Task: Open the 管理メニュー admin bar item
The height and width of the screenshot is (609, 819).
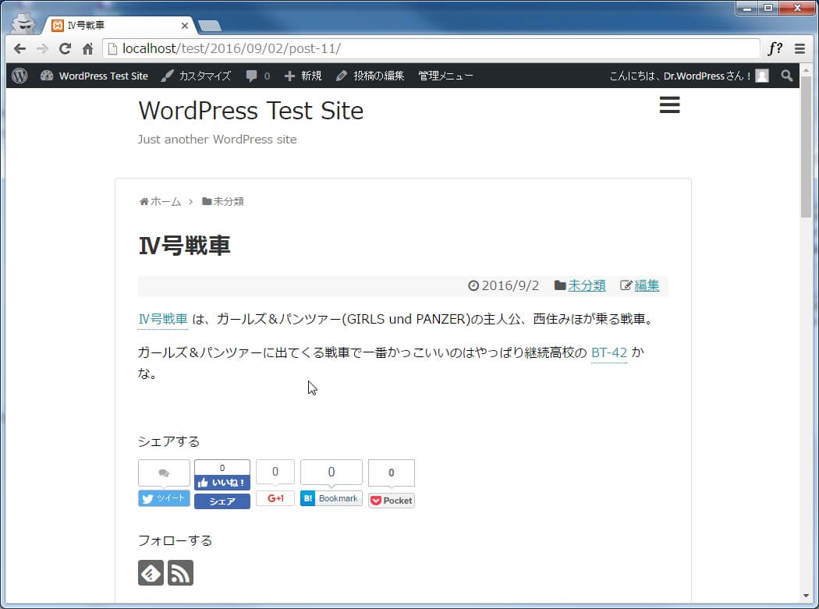Action: coord(445,76)
